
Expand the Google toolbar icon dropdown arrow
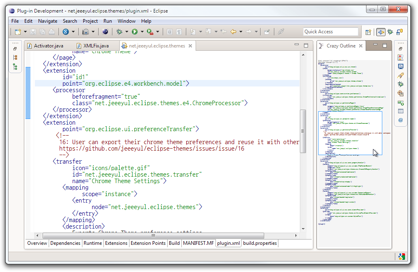[73, 32]
